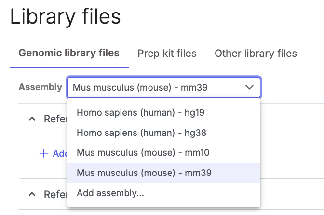The height and width of the screenshot is (215, 324).
Task: Click the Assembly field label
Action: click(40, 87)
